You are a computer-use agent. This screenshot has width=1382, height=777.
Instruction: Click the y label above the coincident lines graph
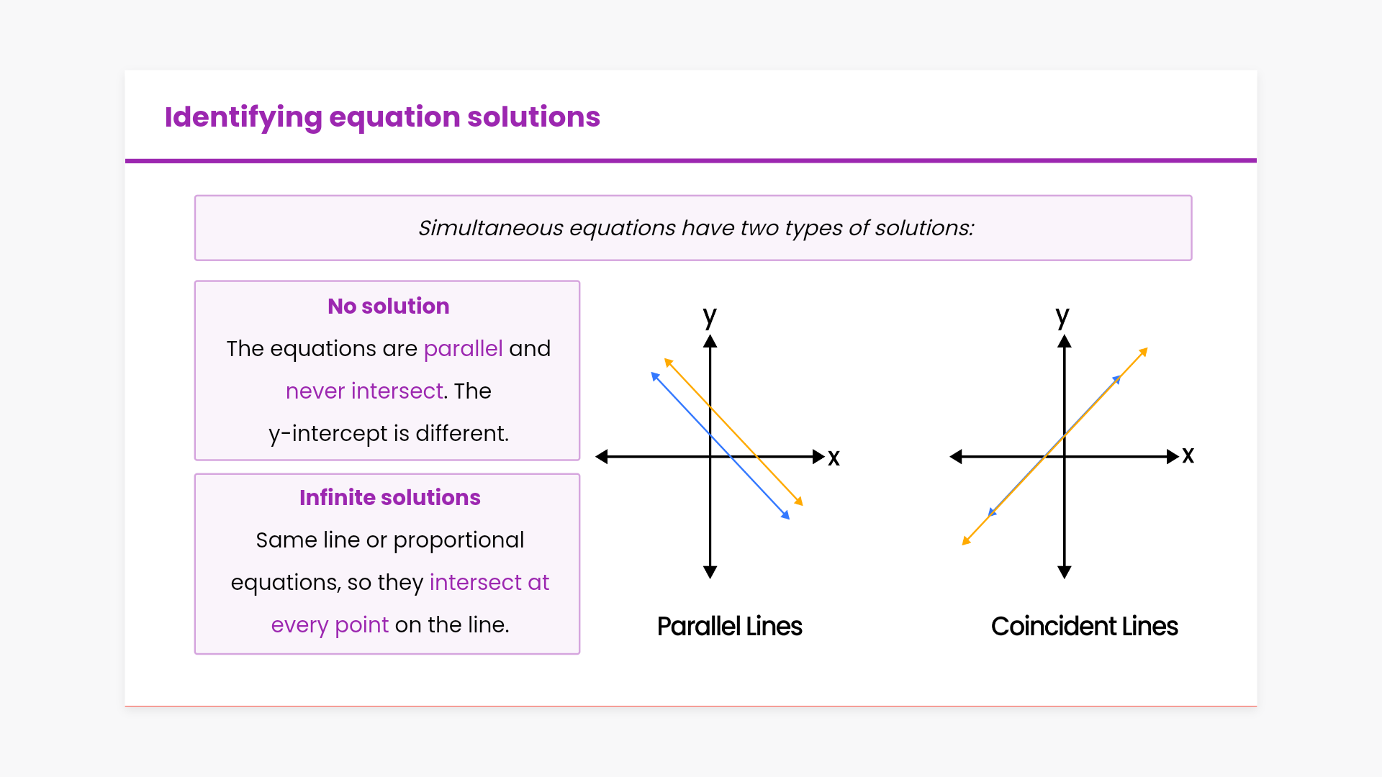[1062, 317]
